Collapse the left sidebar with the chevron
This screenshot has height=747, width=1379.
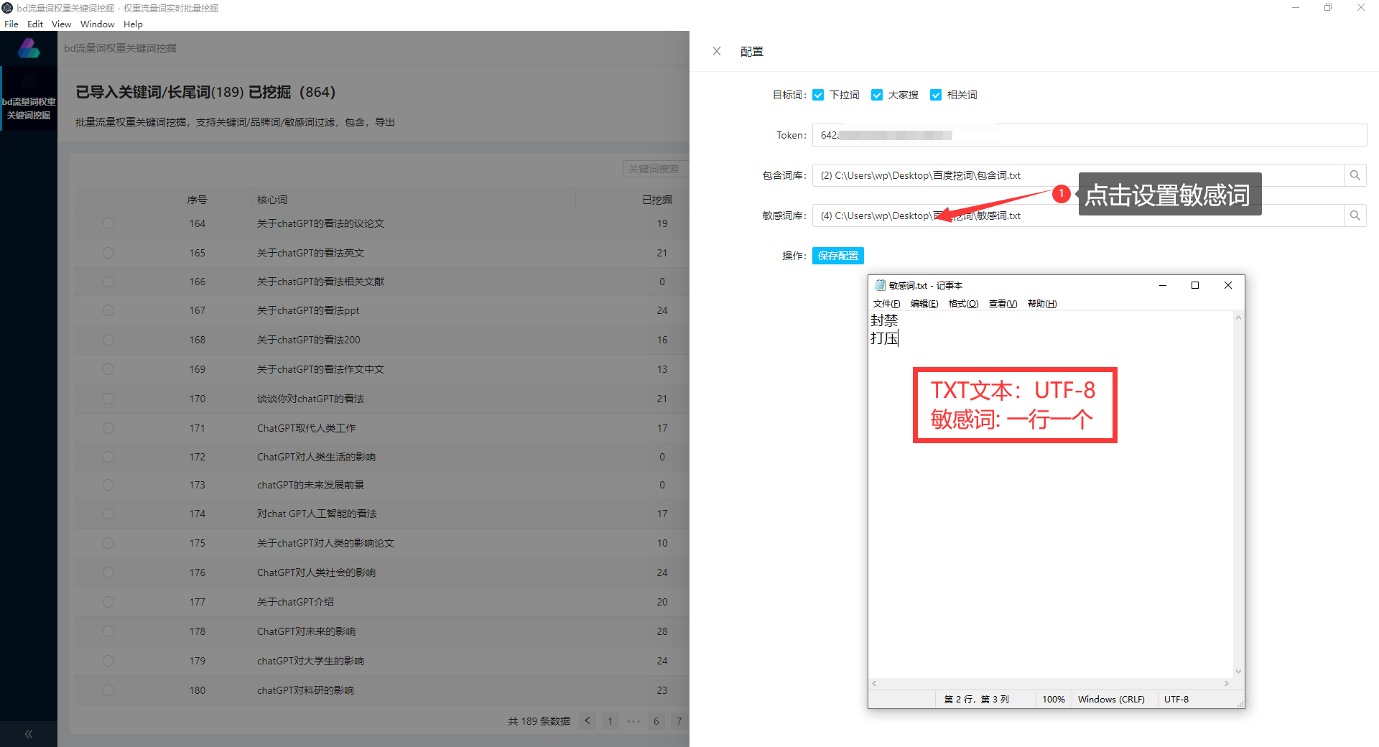click(29, 733)
